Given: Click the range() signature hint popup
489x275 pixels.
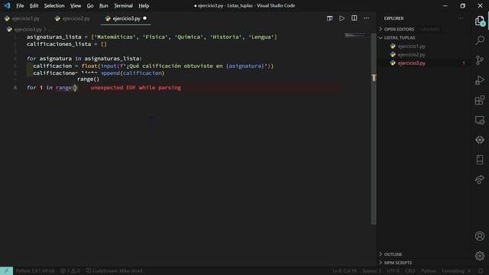Looking at the screenshot, I should tap(89, 79).
